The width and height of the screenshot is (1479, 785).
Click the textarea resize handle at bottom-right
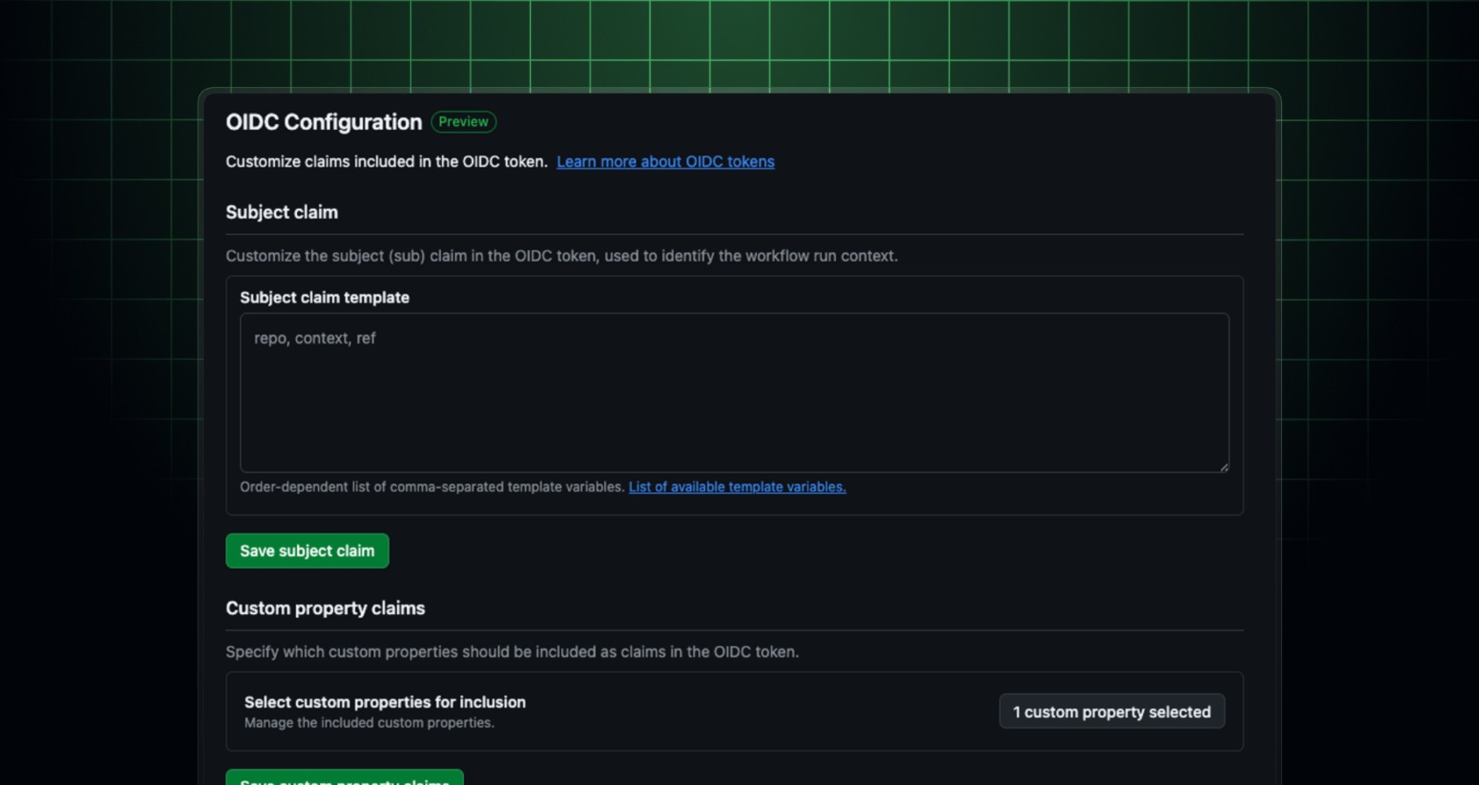(x=1223, y=466)
